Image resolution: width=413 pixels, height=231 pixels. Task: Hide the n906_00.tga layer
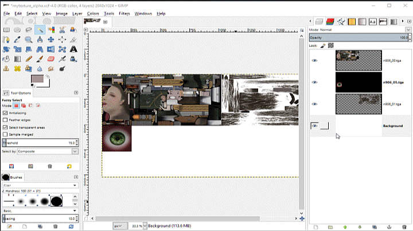pos(314,60)
